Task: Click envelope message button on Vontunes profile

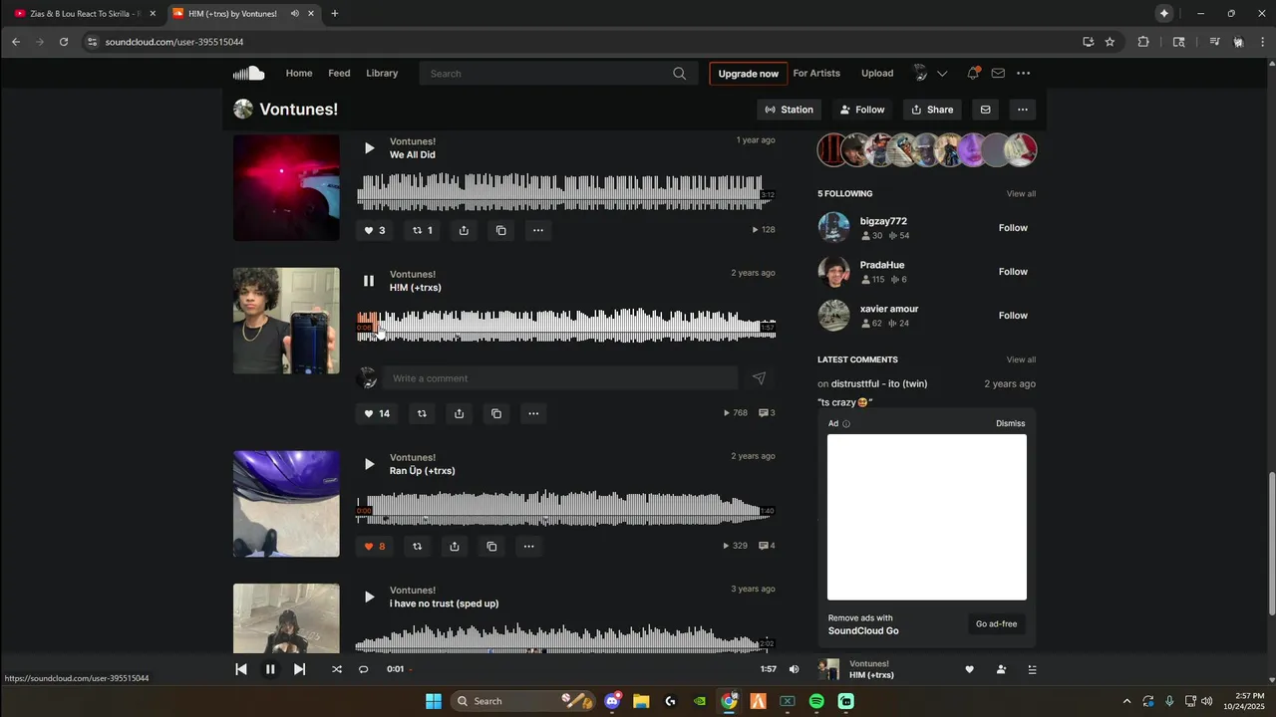Action: pyautogui.click(x=985, y=110)
